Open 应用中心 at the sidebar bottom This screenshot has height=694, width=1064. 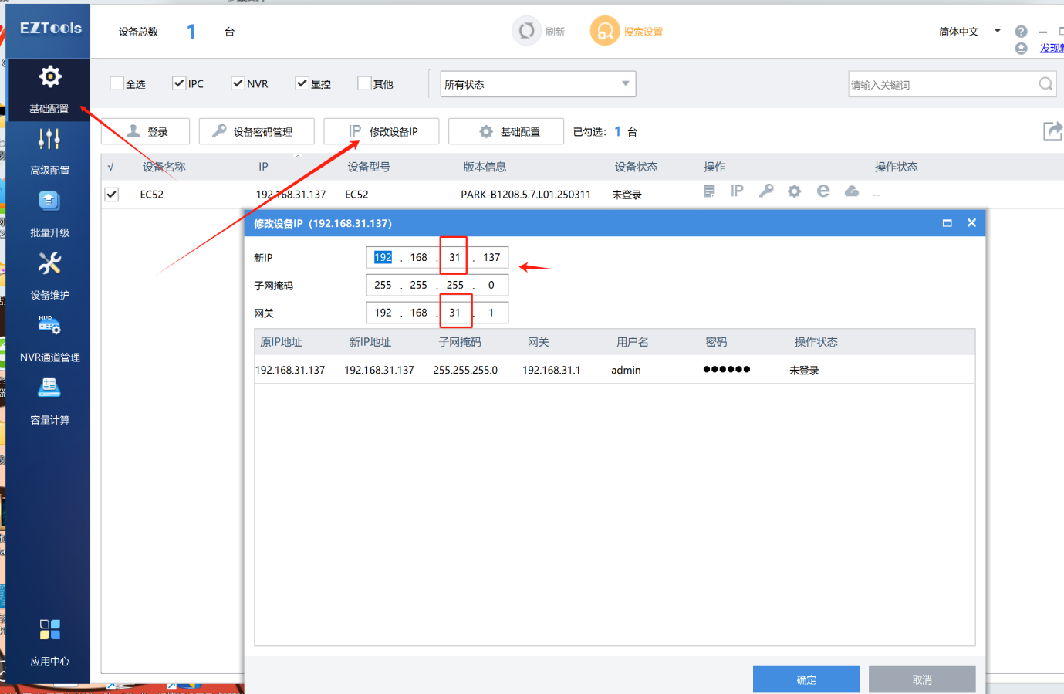[49, 642]
